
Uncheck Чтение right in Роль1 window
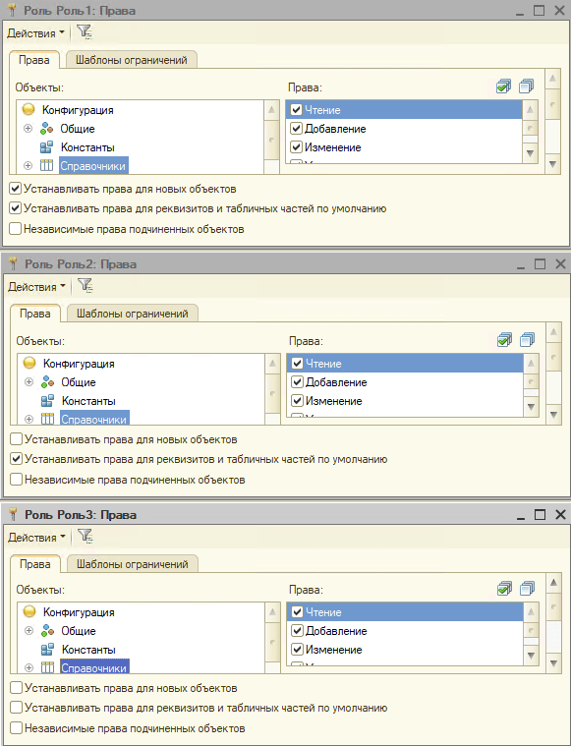(296, 109)
